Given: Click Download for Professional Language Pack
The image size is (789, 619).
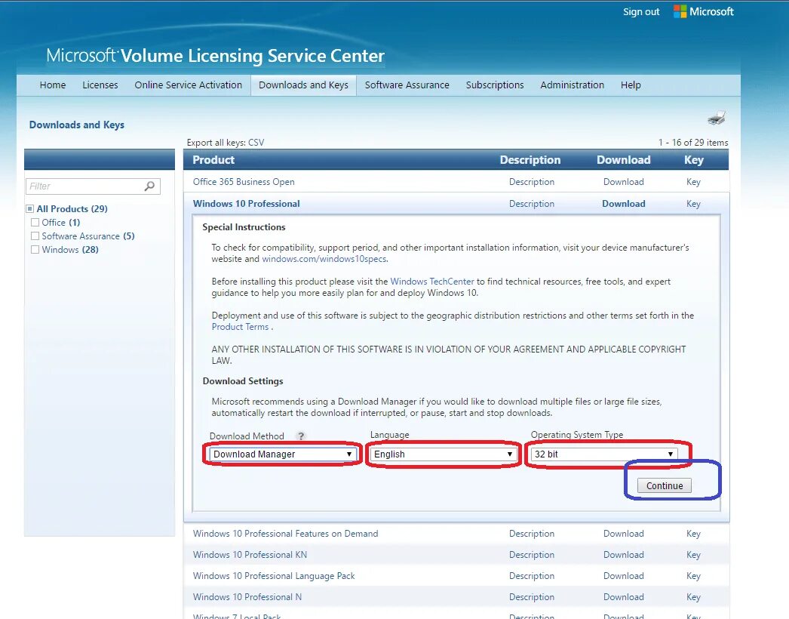Looking at the screenshot, I should [x=624, y=576].
